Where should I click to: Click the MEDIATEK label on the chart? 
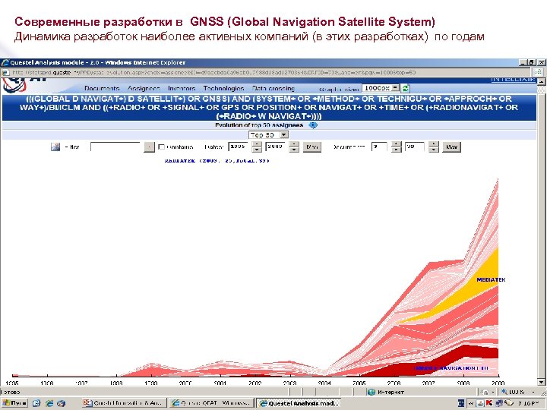click(x=491, y=279)
